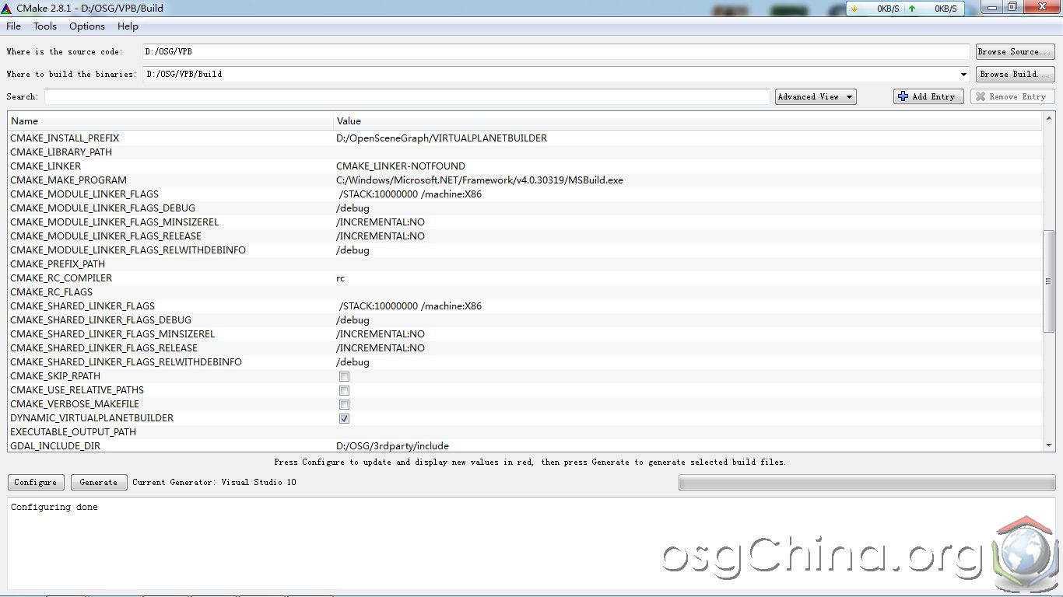Open the Options menu
Image resolution: width=1063 pixels, height=597 pixels.
coord(87,26)
